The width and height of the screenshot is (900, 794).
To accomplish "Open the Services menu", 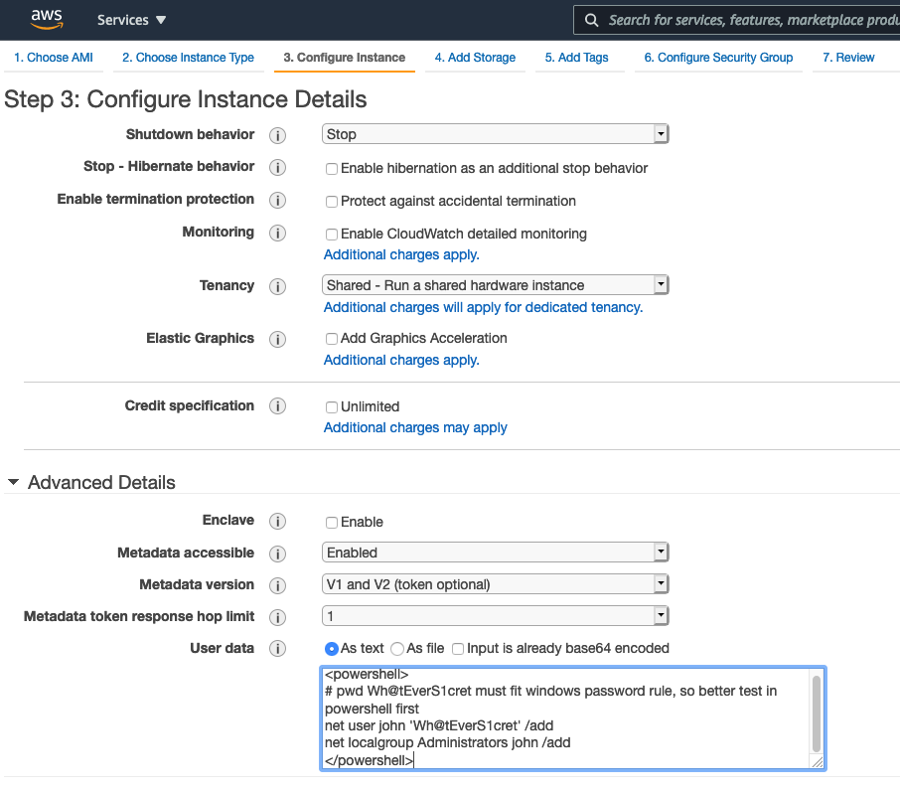I will tap(131, 20).
